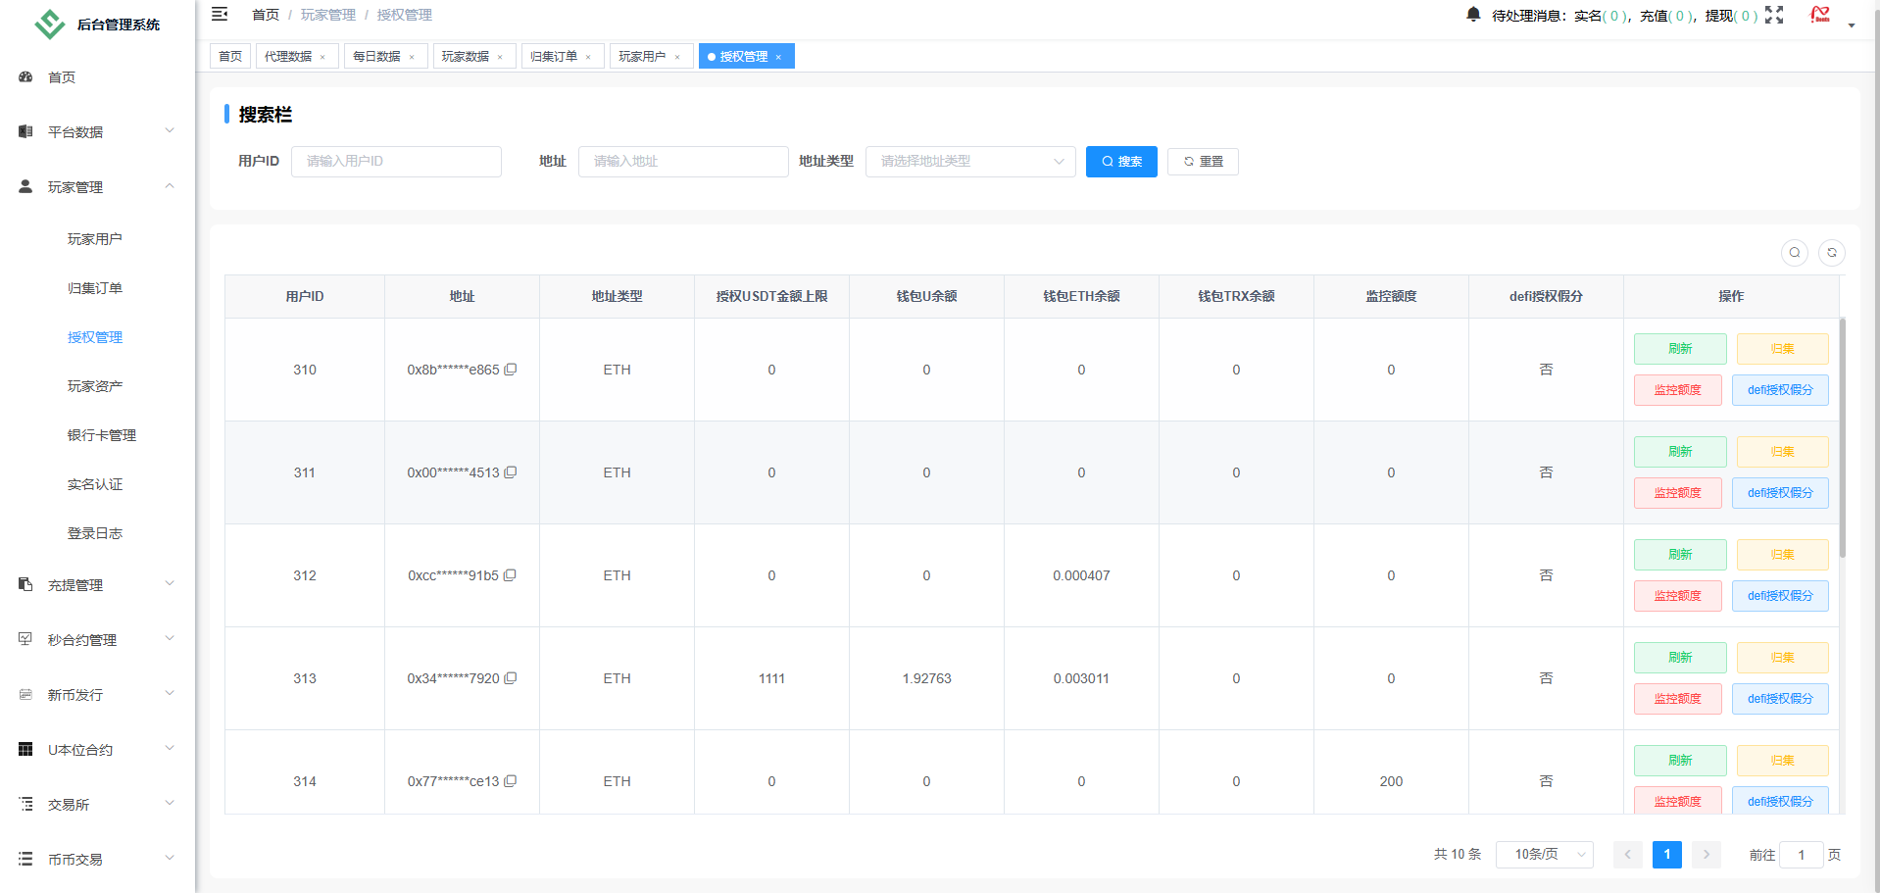Select page 1 in pagination
1880x893 pixels.
[x=1667, y=855]
